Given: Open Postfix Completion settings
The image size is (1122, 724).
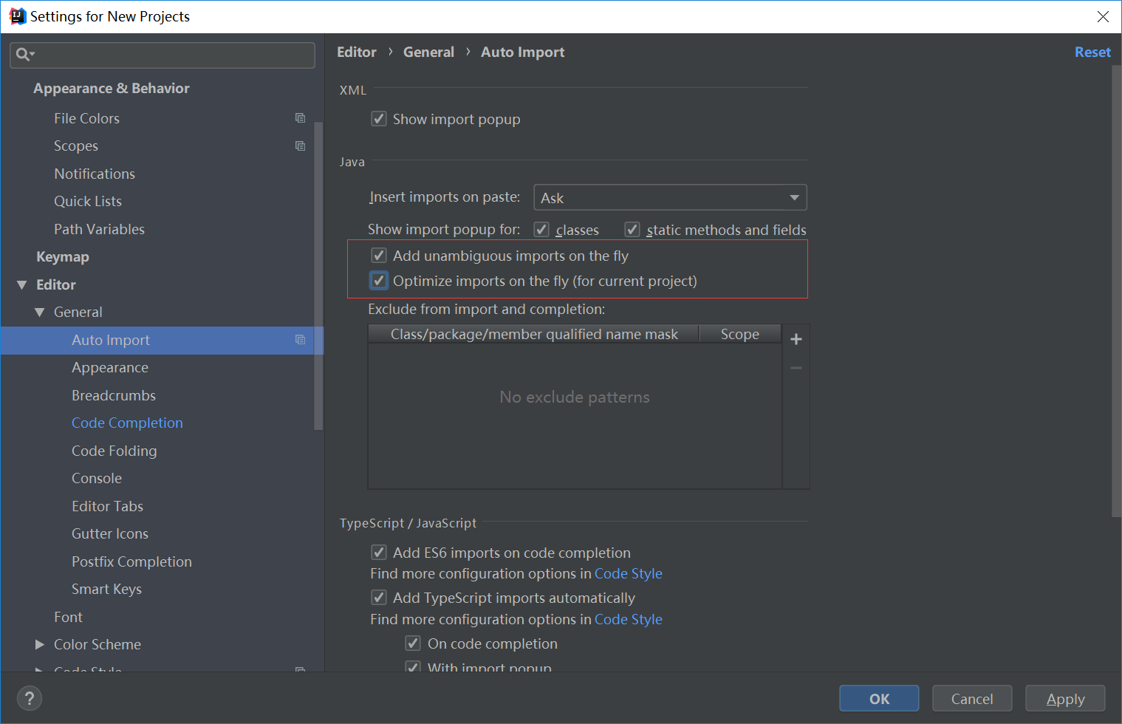Looking at the screenshot, I should coord(131,561).
